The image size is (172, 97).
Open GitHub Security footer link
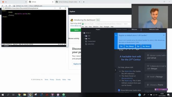point(58,79)
